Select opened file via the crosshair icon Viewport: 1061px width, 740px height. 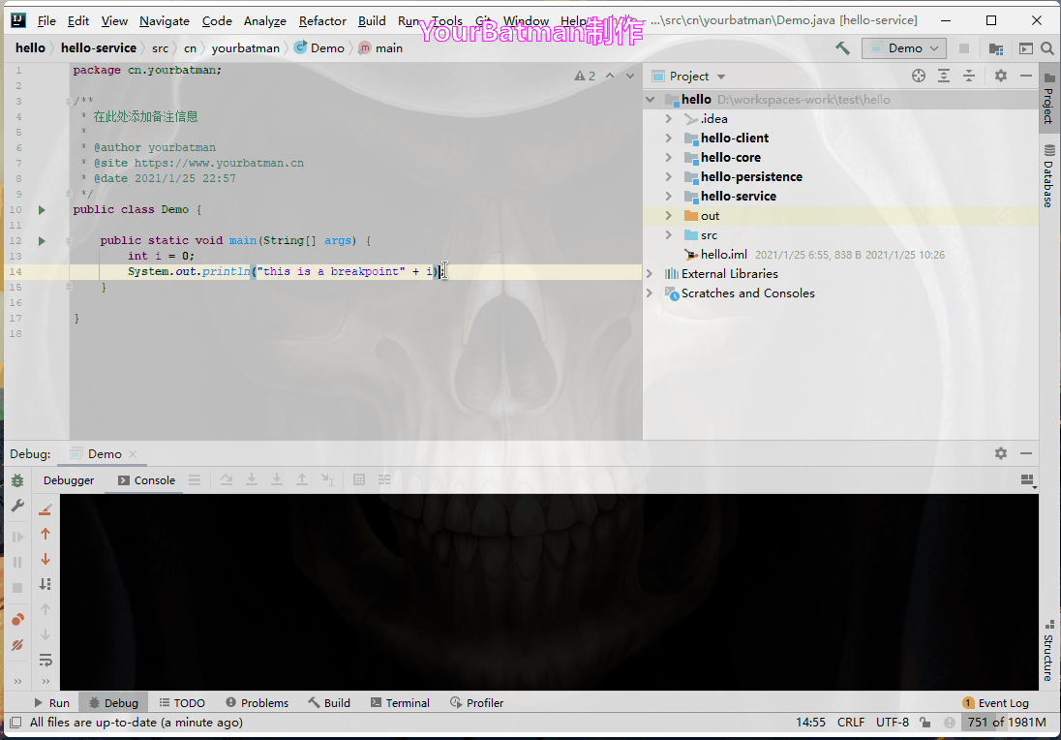[x=919, y=76]
